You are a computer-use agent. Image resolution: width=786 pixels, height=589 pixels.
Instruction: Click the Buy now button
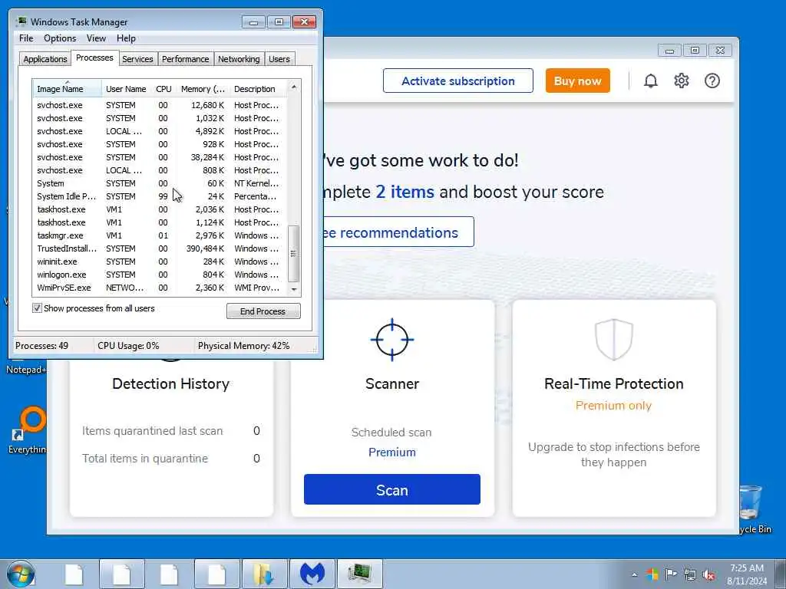click(x=577, y=81)
